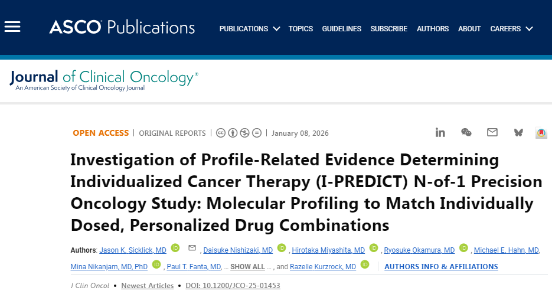Go to ASCO Publications home logo
Viewport: 552px width, 294px height.
(x=122, y=27)
